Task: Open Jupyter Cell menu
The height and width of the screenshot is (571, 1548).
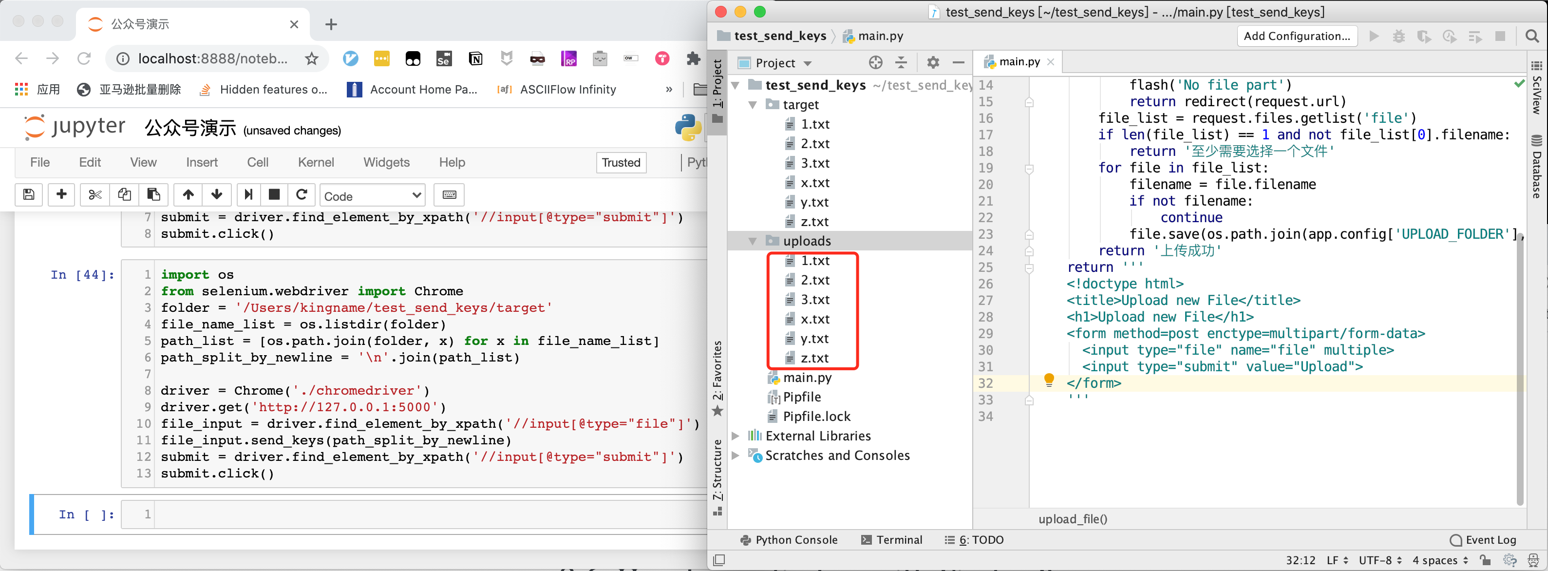Action: pos(257,162)
